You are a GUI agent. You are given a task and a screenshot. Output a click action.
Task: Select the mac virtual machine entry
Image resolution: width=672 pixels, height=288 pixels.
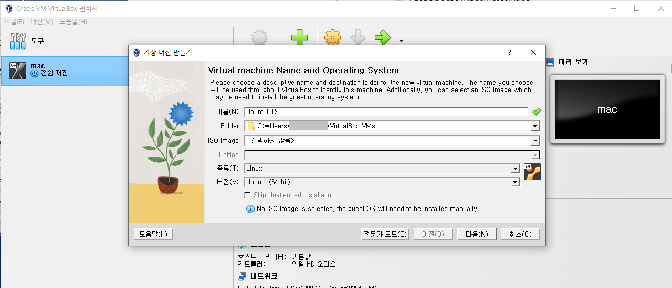pos(64,70)
